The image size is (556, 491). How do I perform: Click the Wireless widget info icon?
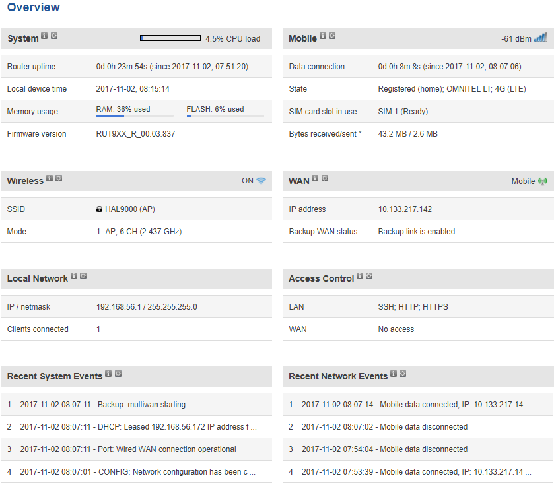tap(50, 178)
